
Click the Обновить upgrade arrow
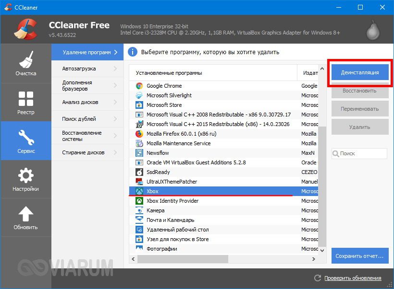click(26, 218)
